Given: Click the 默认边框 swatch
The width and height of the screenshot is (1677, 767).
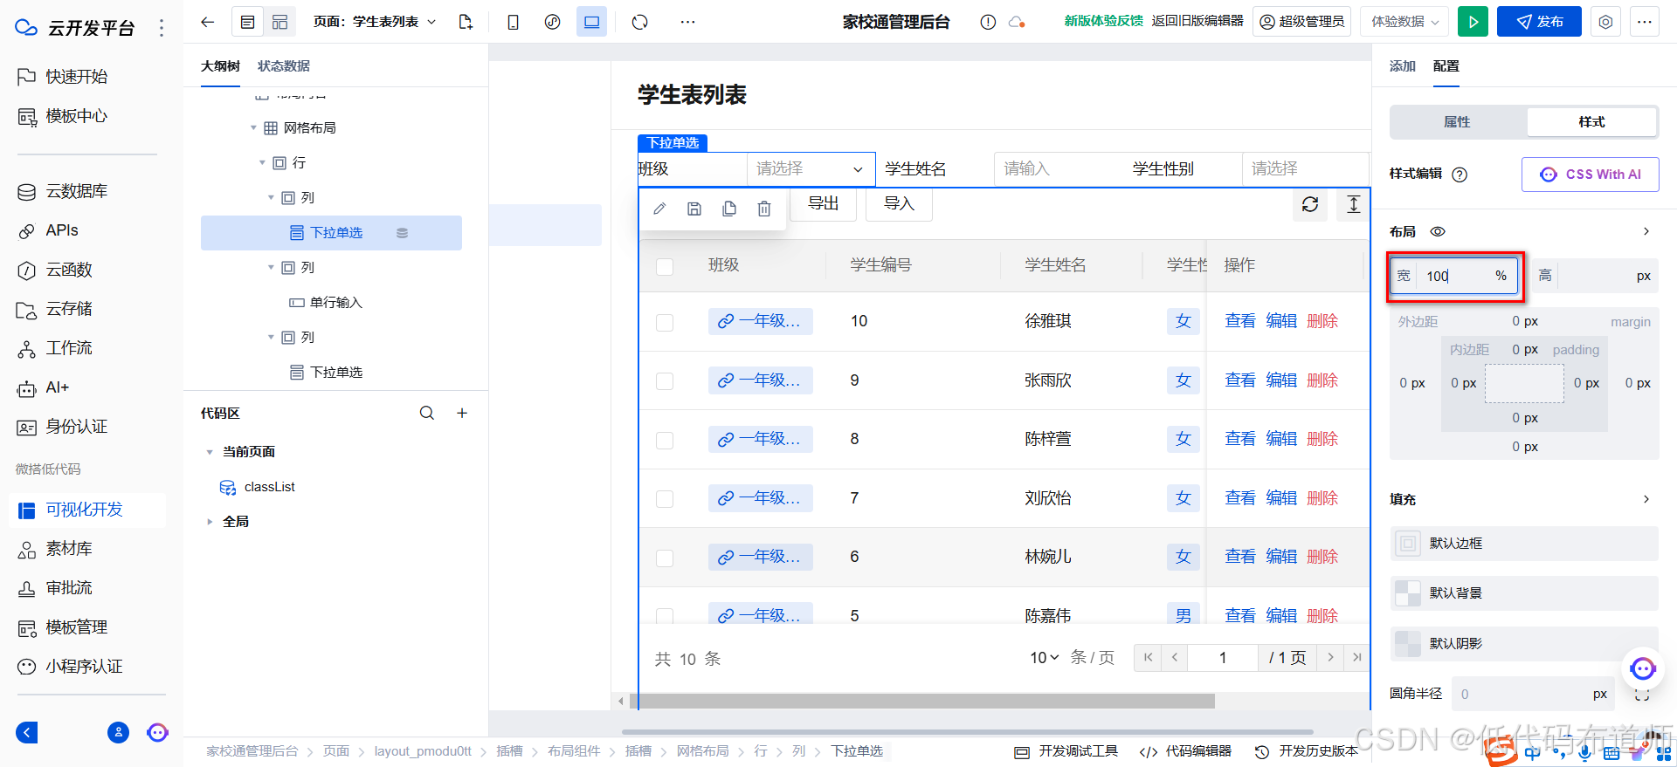Looking at the screenshot, I should pos(1408,544).
